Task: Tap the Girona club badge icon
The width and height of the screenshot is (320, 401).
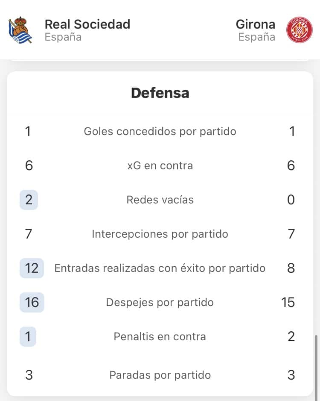Action: [x=299, y=30]
